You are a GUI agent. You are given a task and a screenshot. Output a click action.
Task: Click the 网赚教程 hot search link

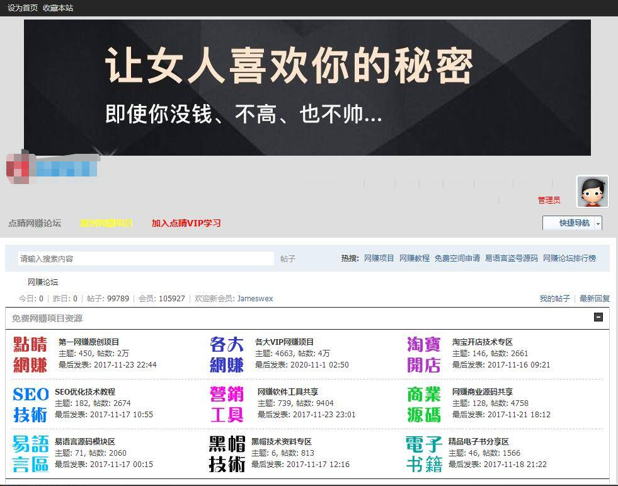[x=414, y=258]
